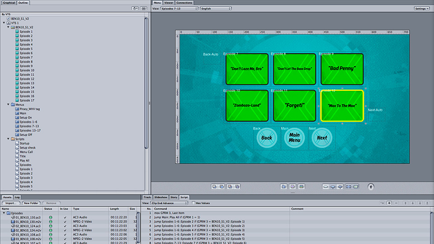Collapse the BEN10_S1_V2 tracks folder triangle

pos(8,27)
